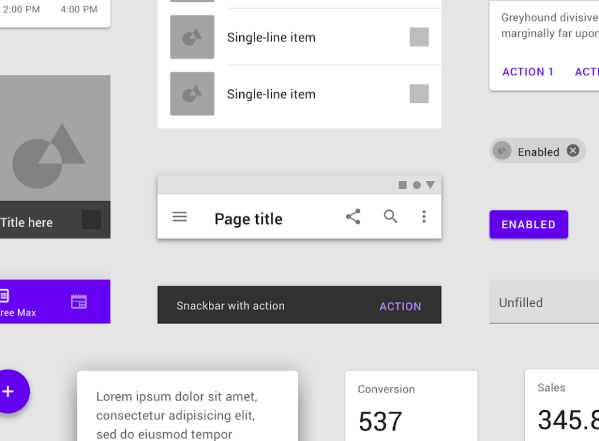Screen dimensions: 599x441
Task: Click the avatar icon inside the Enabled chip
Action: pos(502,151)
